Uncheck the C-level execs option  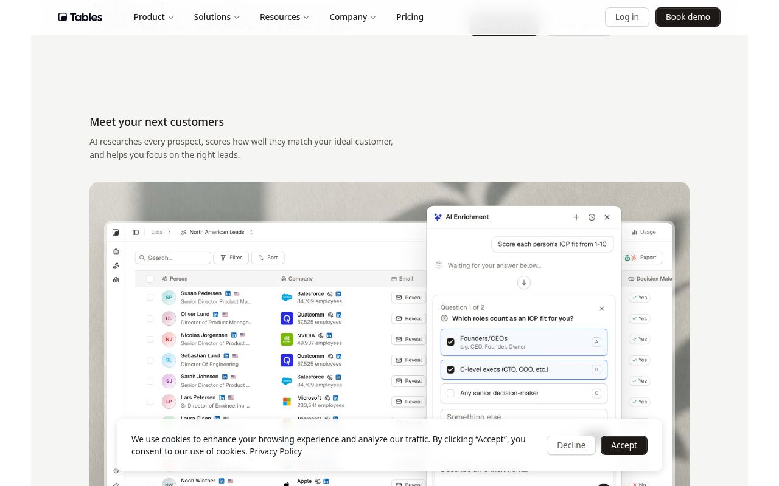pos(450,369)
